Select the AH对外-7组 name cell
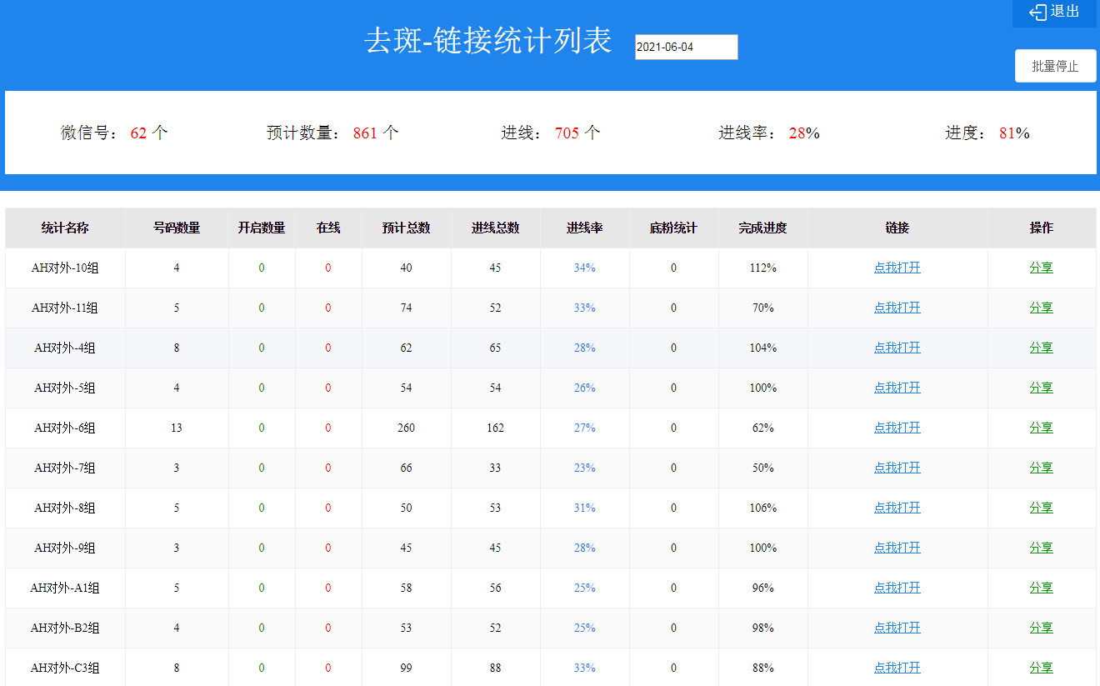The width and height of the screenshot is (1100, 686). click(x=65, y=468)
